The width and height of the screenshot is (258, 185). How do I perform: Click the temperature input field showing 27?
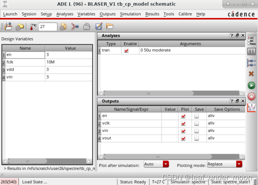point(48,27)
